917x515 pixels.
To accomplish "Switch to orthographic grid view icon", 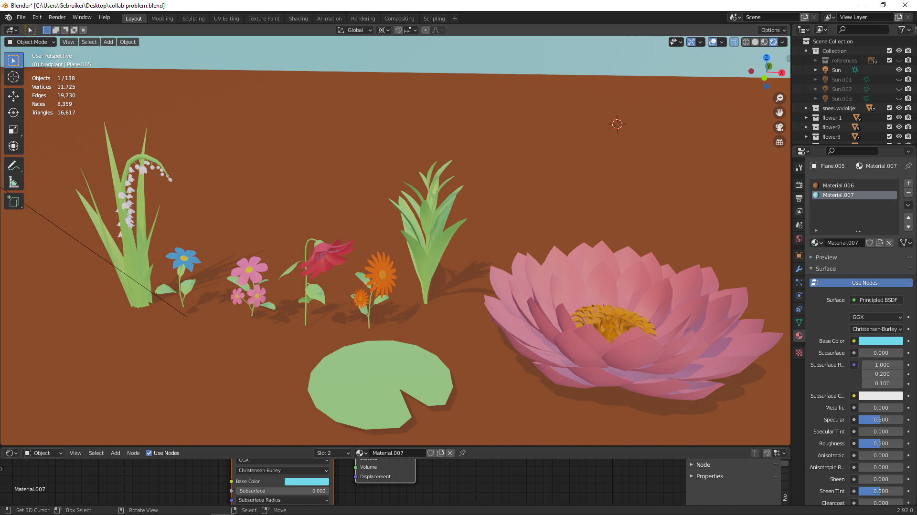I will (779, 142).
